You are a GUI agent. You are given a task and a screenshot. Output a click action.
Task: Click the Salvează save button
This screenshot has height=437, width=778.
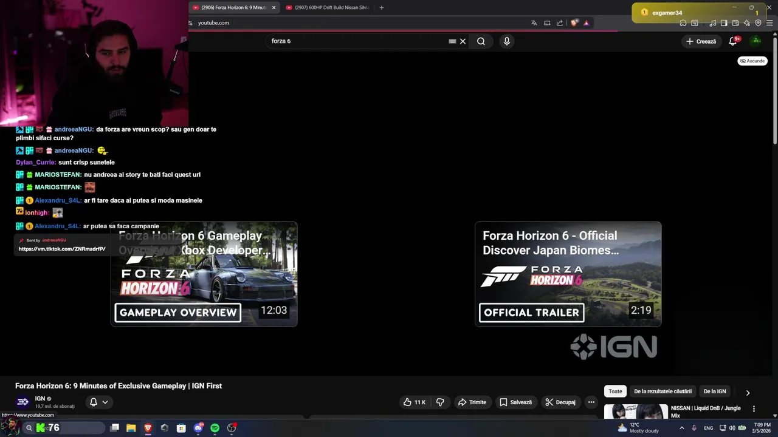pyautogui.click(x=515, y=402)
